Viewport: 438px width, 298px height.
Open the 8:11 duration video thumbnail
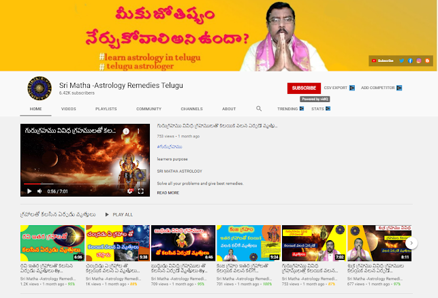[379, 243]
